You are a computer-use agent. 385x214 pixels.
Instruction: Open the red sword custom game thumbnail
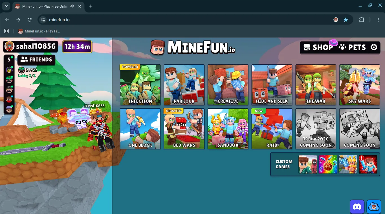[368, 164]
